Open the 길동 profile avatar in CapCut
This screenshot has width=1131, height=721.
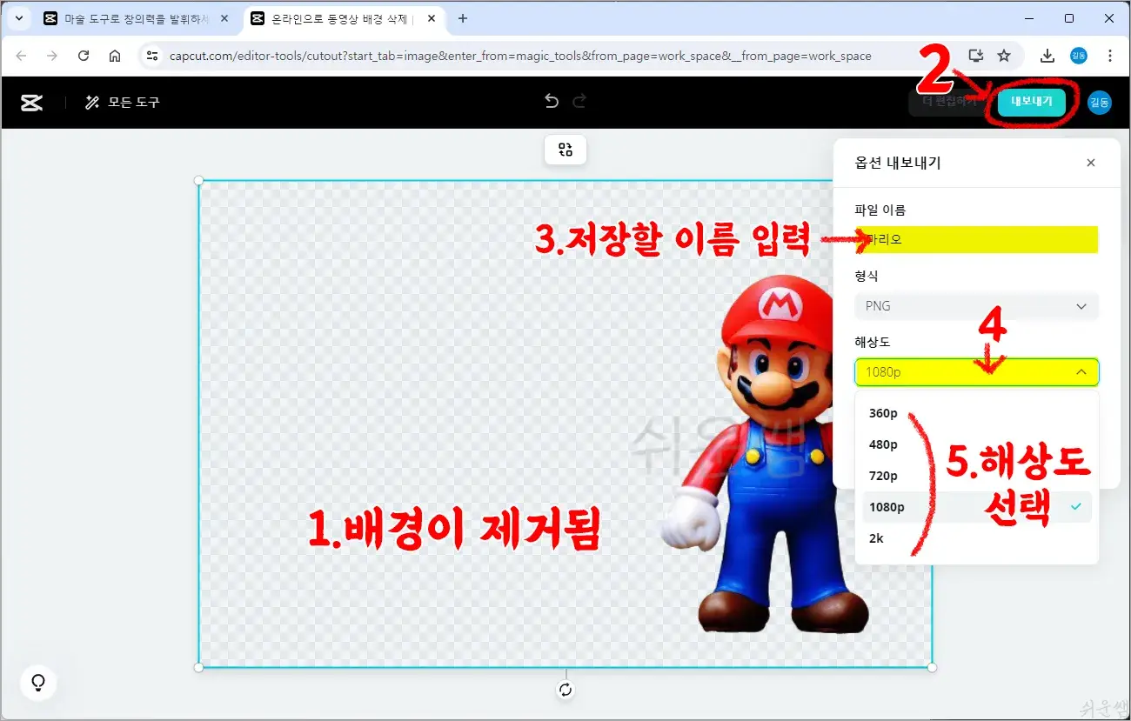click(1100, 102)
